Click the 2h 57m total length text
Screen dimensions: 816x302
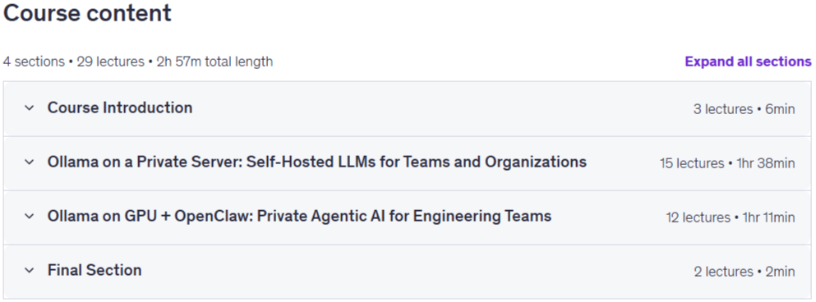point(214,62)
